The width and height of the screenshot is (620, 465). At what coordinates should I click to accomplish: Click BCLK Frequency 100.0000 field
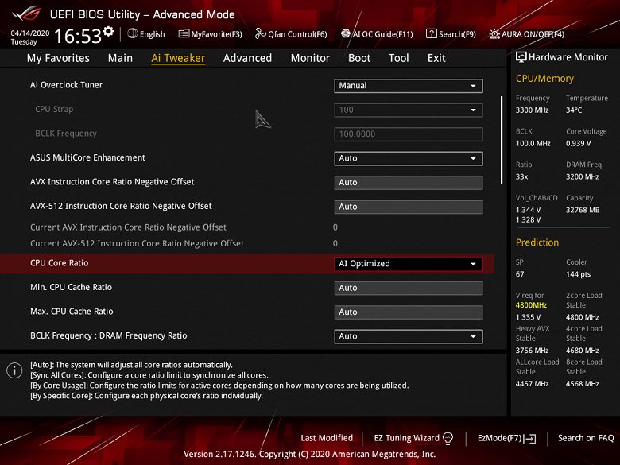409,134
